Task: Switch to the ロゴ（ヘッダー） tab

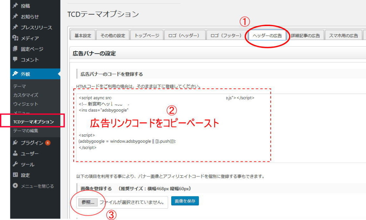Action: coord(185,35)
